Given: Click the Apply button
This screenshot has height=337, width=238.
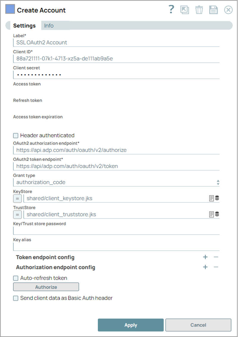Looking at the screenshot, I should 131,325.
